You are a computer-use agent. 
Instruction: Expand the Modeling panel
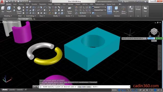(x=8, y=16)
